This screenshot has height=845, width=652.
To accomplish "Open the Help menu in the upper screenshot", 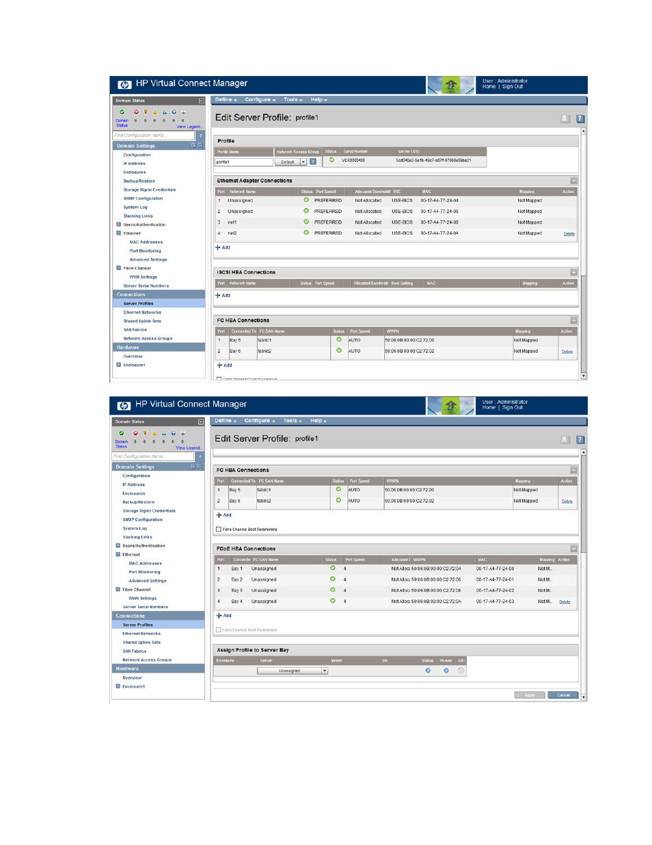I will (319, 100).
